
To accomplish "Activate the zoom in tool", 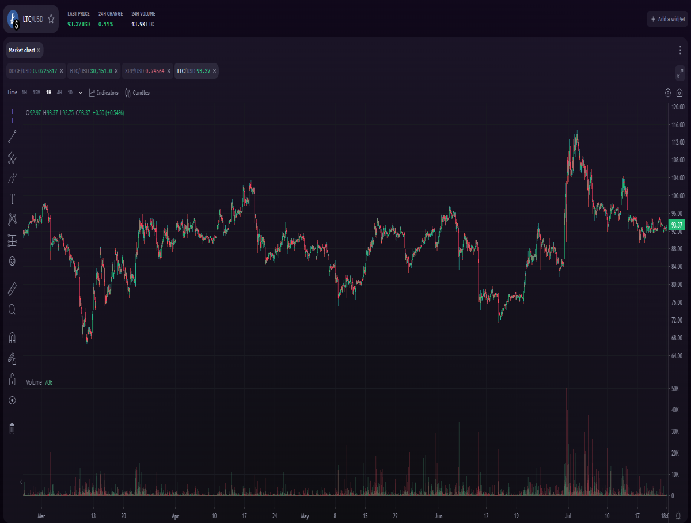I will tap(12, 309).
